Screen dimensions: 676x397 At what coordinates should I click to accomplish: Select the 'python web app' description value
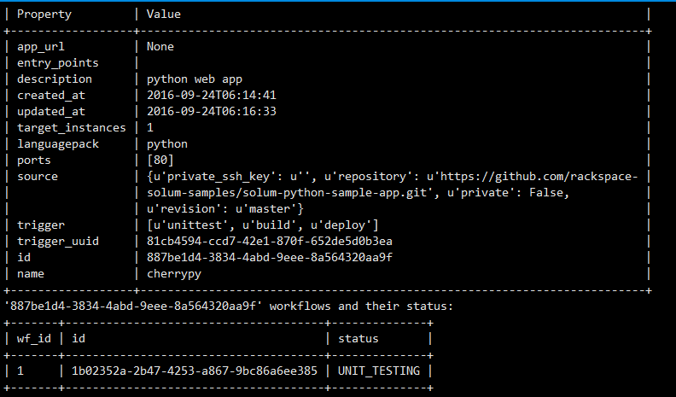195,79
